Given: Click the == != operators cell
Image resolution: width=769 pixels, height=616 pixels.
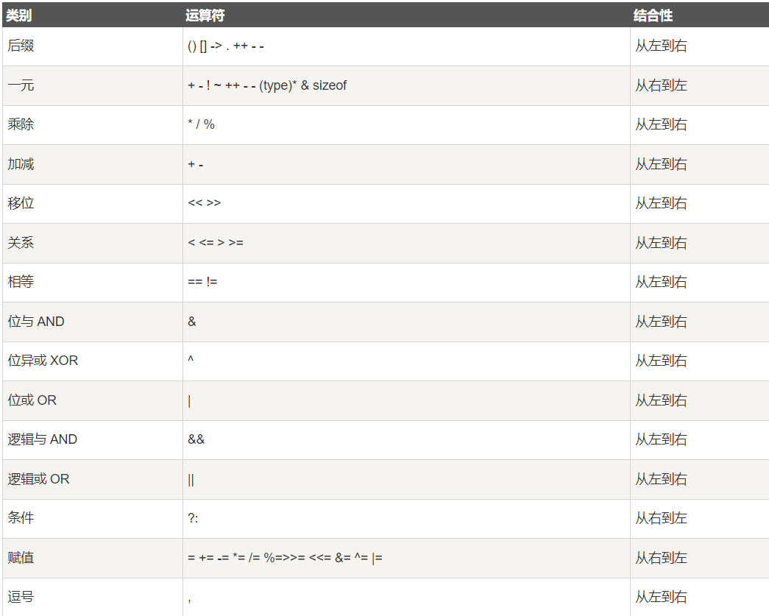Looking at the screenshot, I should pos(202,282).
